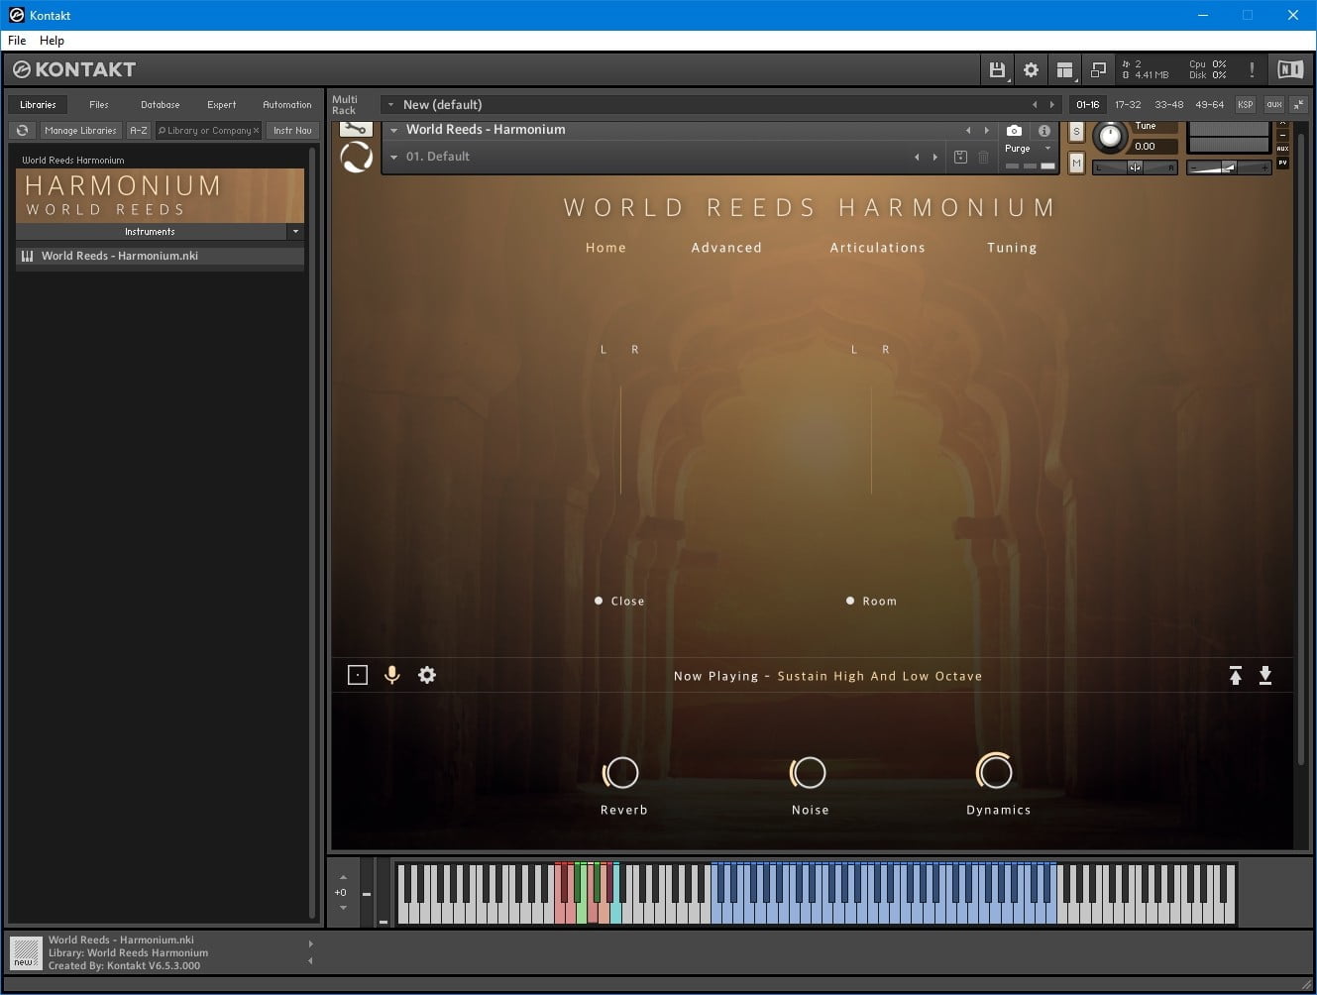This screenshot has height=995, width=1317.
Task: Click the Reverb knob
Action: pyautogui.click(x=621, y=772)
